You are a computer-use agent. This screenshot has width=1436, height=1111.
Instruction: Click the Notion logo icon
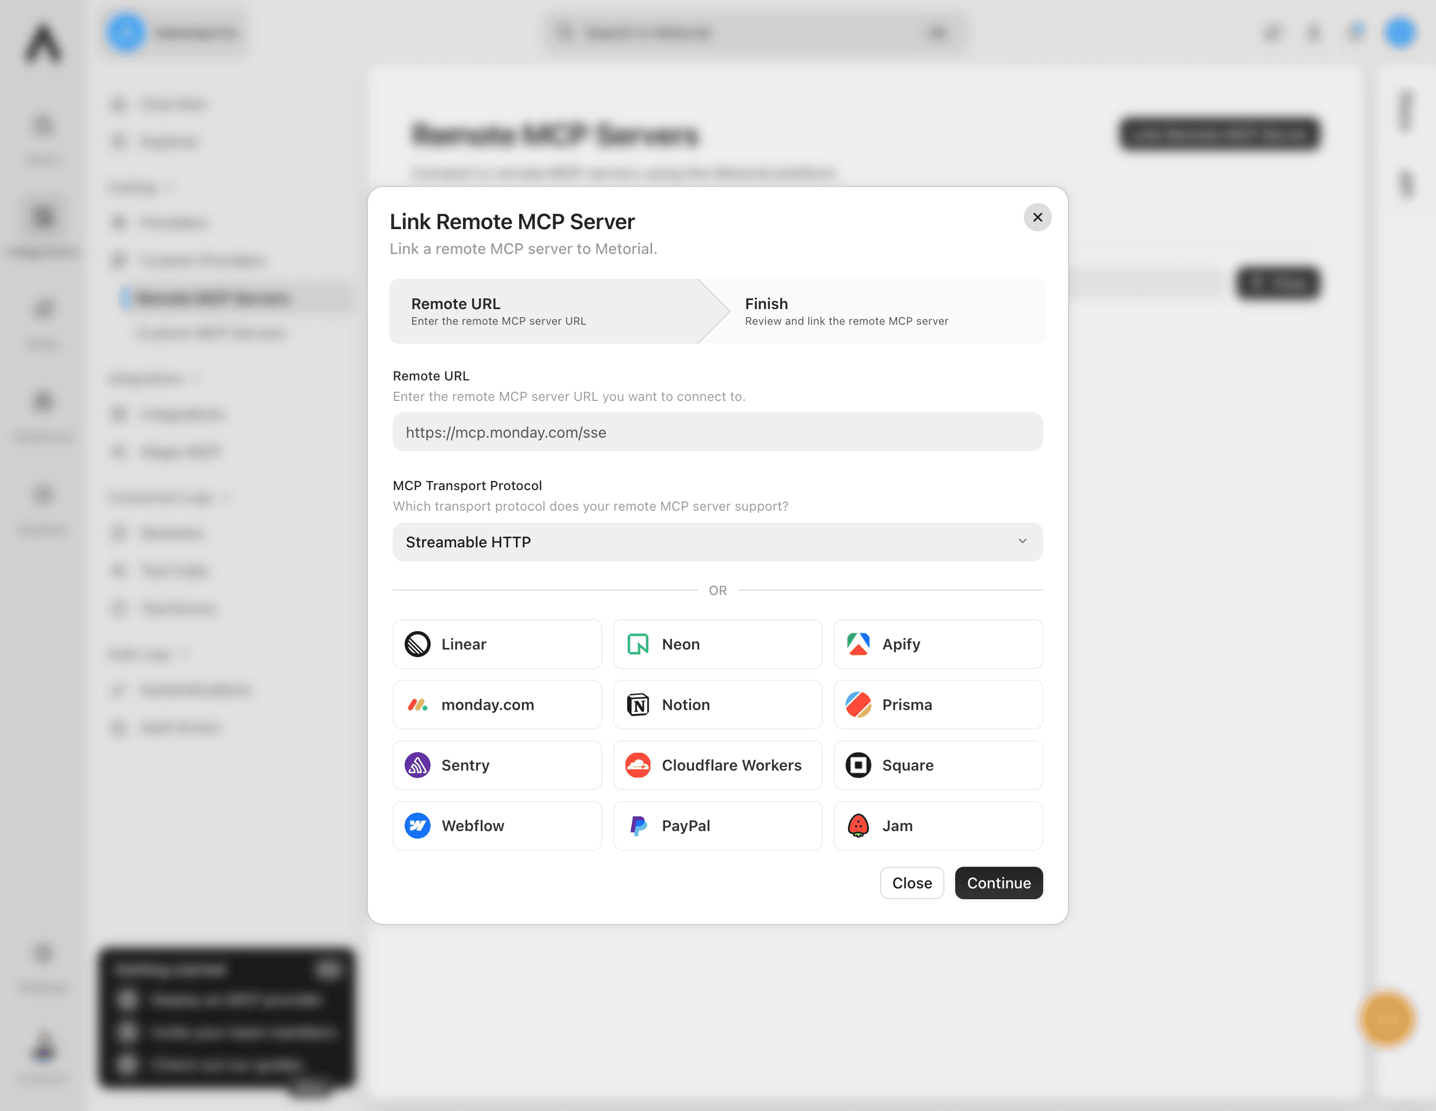pos(638,705)
